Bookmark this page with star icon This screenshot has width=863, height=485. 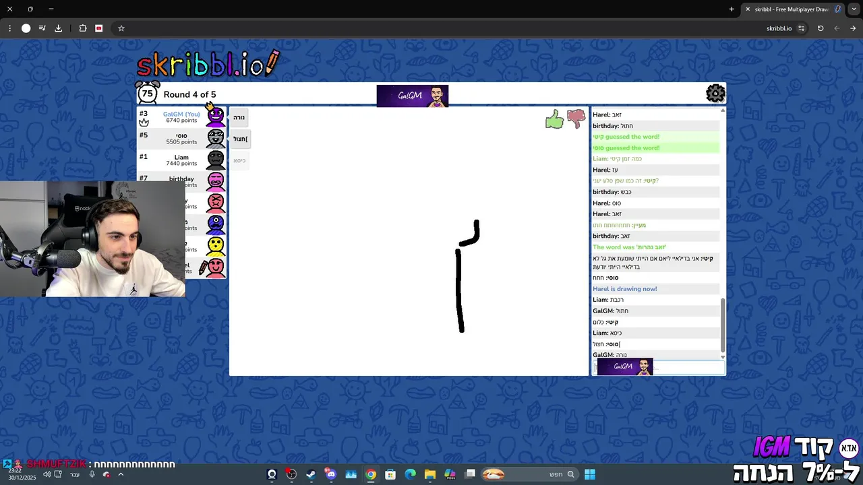(x=121, y=28)
